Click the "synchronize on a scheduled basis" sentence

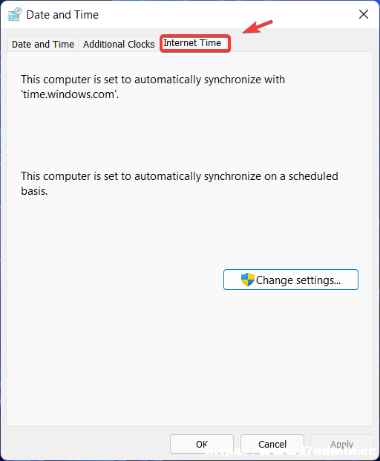click(180, 184)
